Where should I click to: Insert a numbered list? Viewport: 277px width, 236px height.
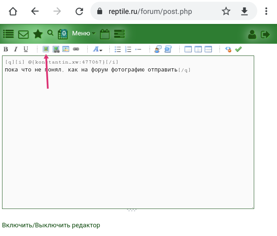[128, 49]
